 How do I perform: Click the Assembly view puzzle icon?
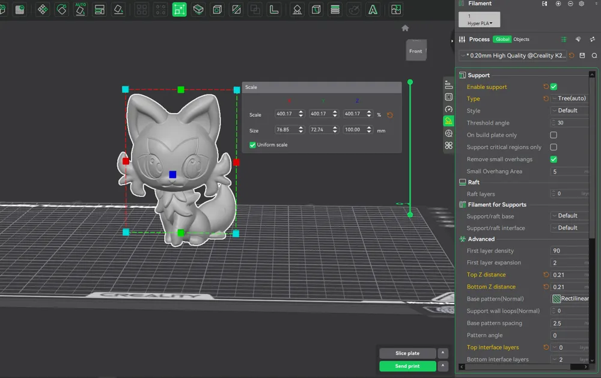[x=396, y=10]
